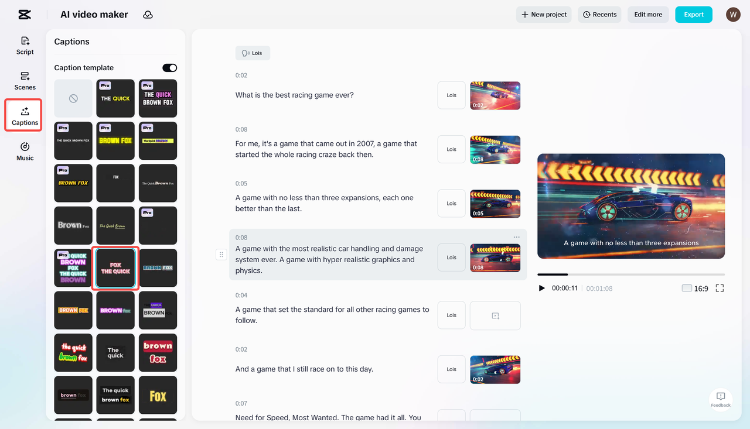750x429 pixels.
Task: Open scene clip for 'came out in 2007' line
Action: (x=495, y=149)
